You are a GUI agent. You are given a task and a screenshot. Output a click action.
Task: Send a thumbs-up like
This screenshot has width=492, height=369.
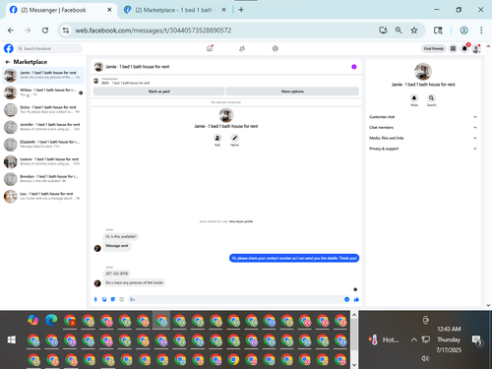356,299
